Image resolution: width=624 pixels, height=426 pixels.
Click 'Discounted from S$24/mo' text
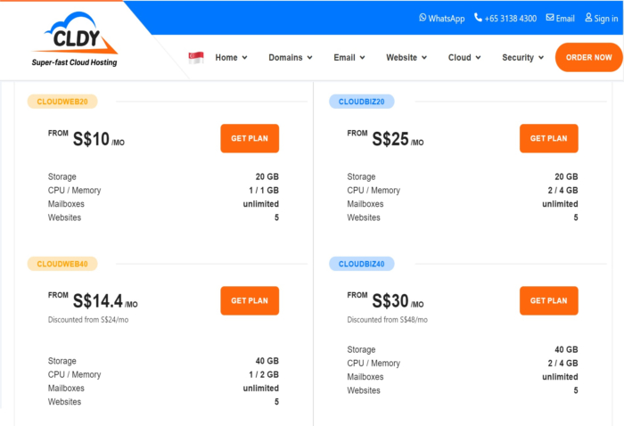[x=88, y=320]
